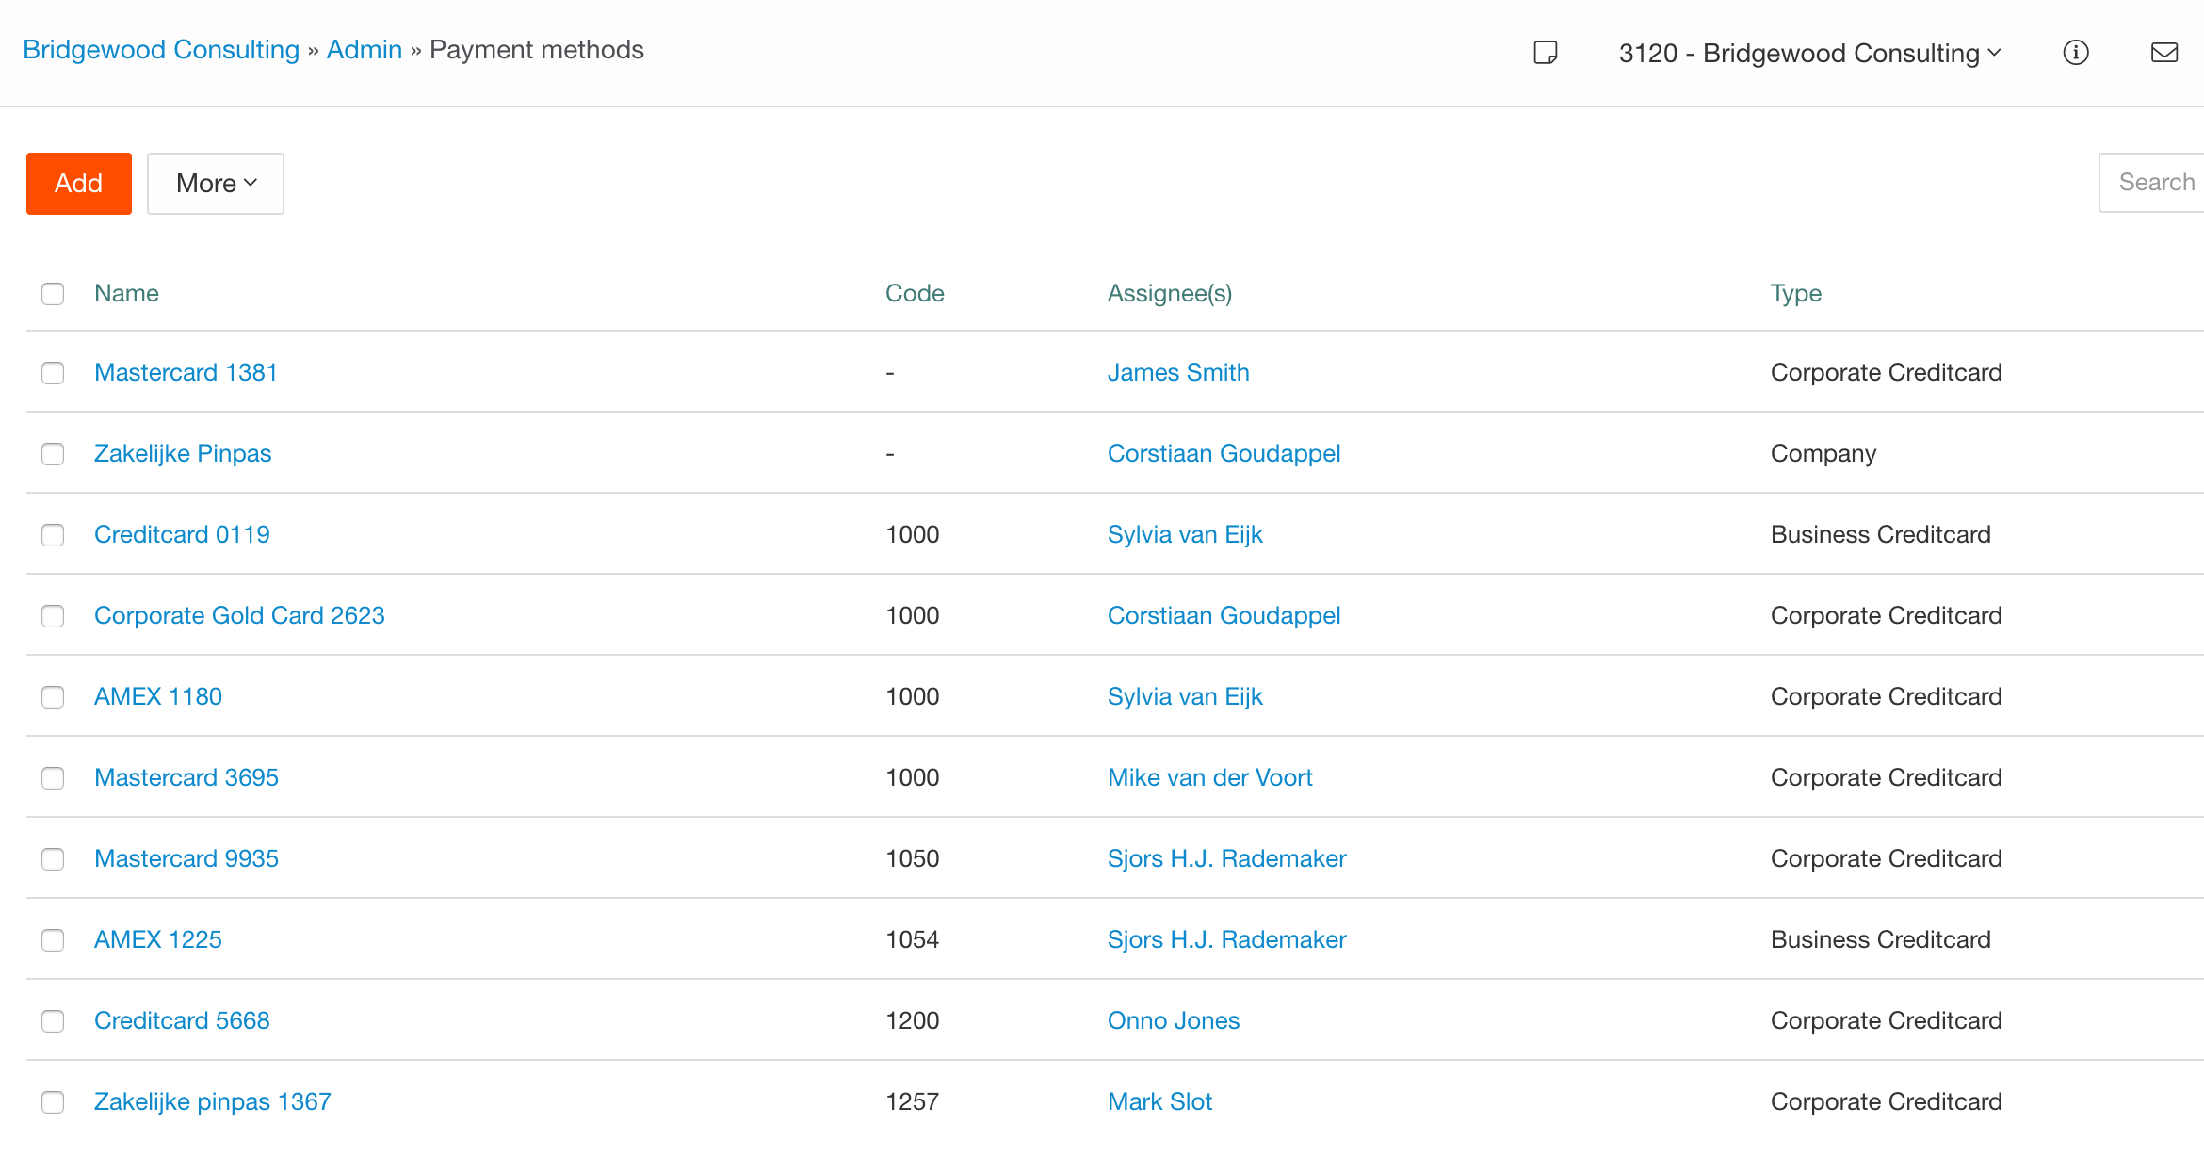The image size is (2204, 1157).
Task: Check the Zakelijke Pinpas row checkbox
Action: tap(53, 454)
